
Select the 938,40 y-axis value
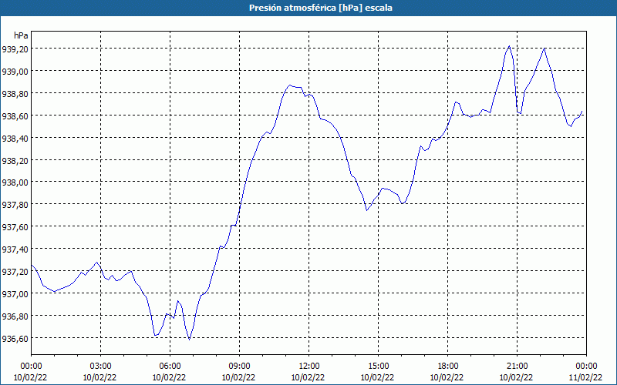(x=15, y=138)
